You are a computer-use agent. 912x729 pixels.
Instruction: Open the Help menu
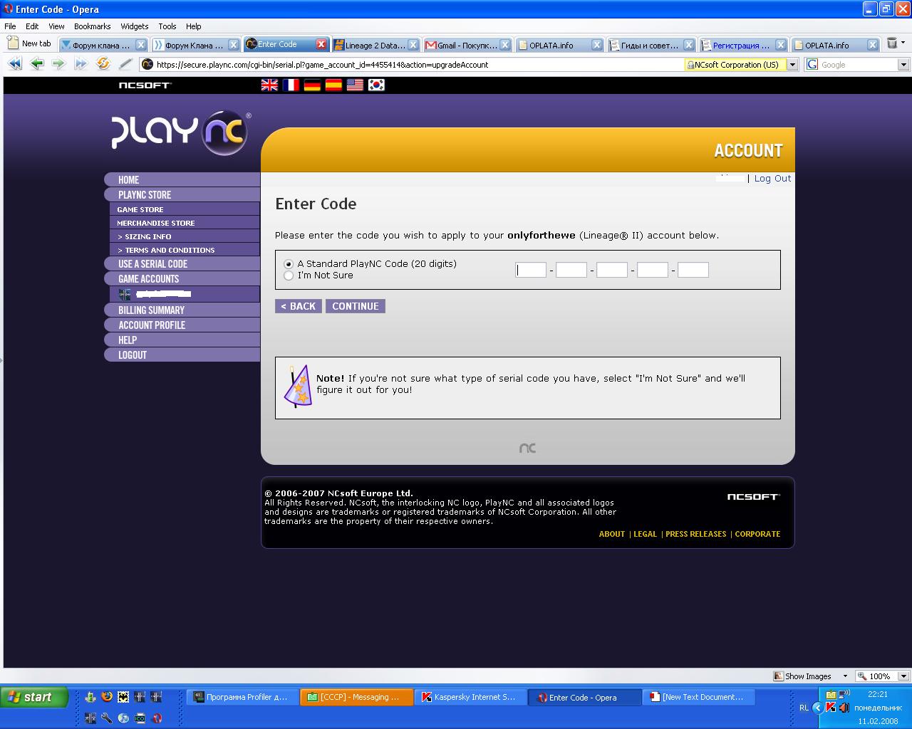[x=194, y=26]
